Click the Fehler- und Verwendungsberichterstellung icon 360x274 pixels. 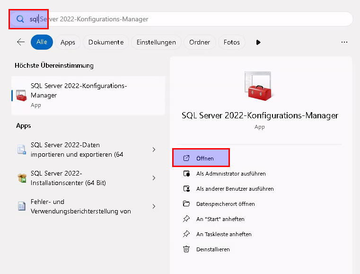[x=21, y=206]
